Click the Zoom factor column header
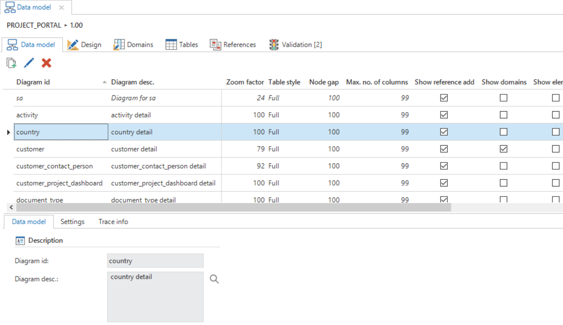 coord(245,82)
